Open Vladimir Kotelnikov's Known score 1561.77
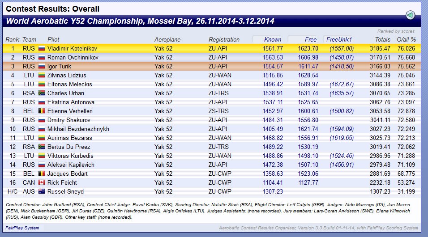The height and width of the screenshot is (237, 428). 273,49
